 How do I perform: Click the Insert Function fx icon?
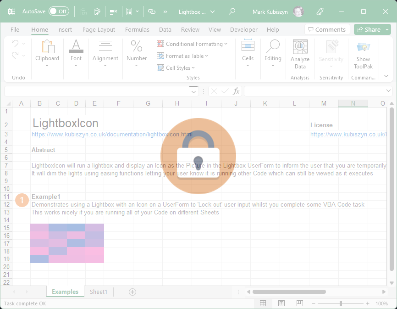(x=236, y=91)
